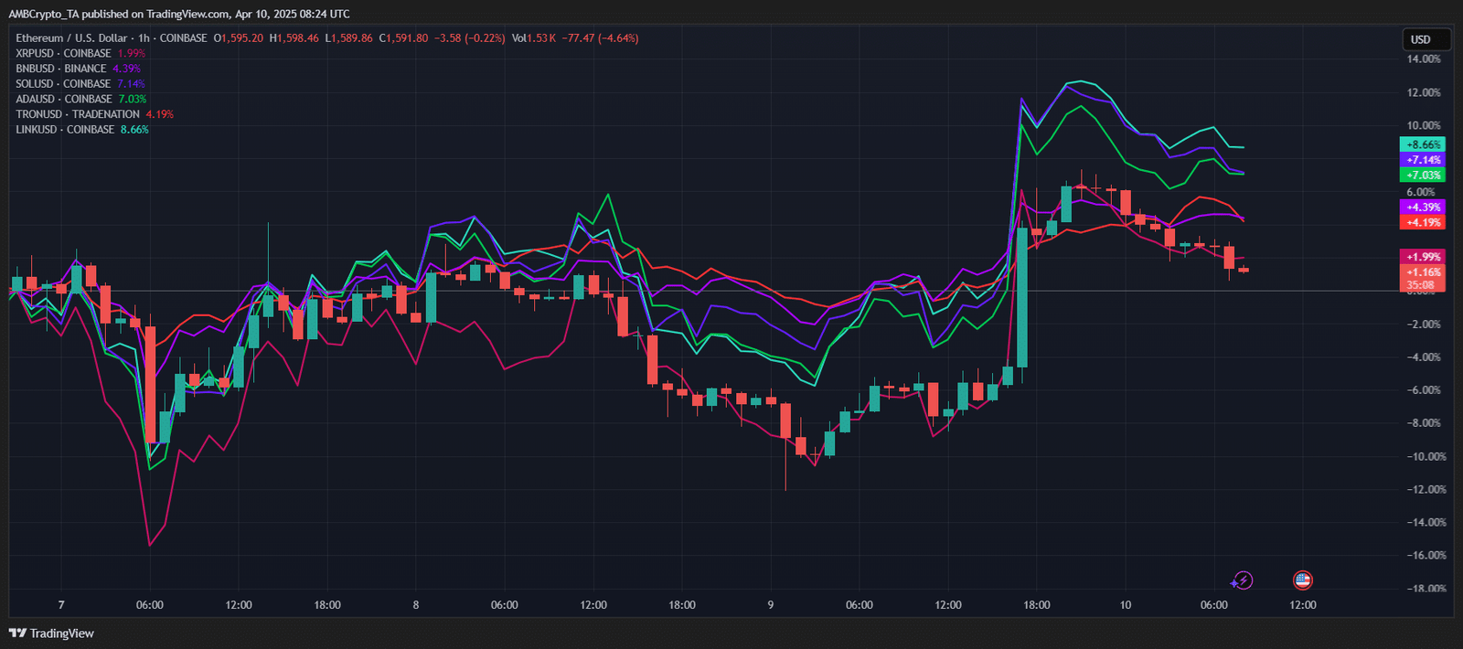Click the US flag economic event icon
The image size is (1463, 649).
[x=1302, y=580]
